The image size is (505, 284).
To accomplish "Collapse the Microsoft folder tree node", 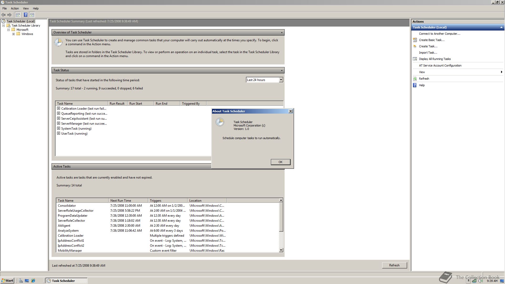I will pos(8,30).
